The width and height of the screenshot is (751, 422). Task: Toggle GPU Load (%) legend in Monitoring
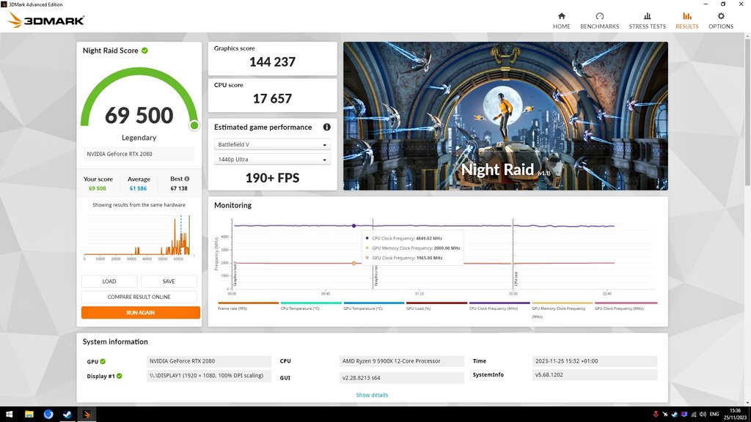click(x=436, y=306)
